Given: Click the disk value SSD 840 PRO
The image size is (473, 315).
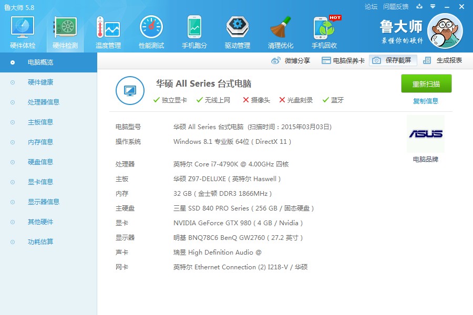Looking at the screenshot, I should pos(244,208).
